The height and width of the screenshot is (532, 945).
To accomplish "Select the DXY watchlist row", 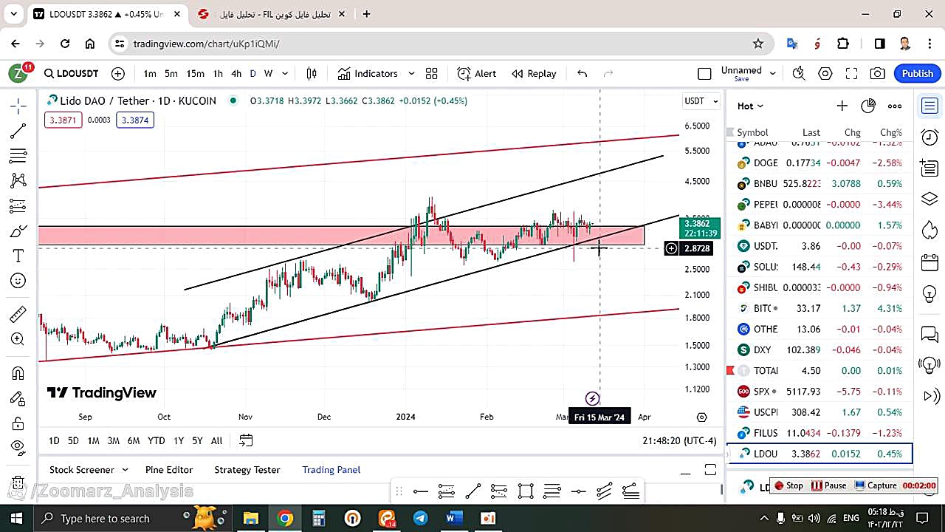I will click(x=819, y=349).
